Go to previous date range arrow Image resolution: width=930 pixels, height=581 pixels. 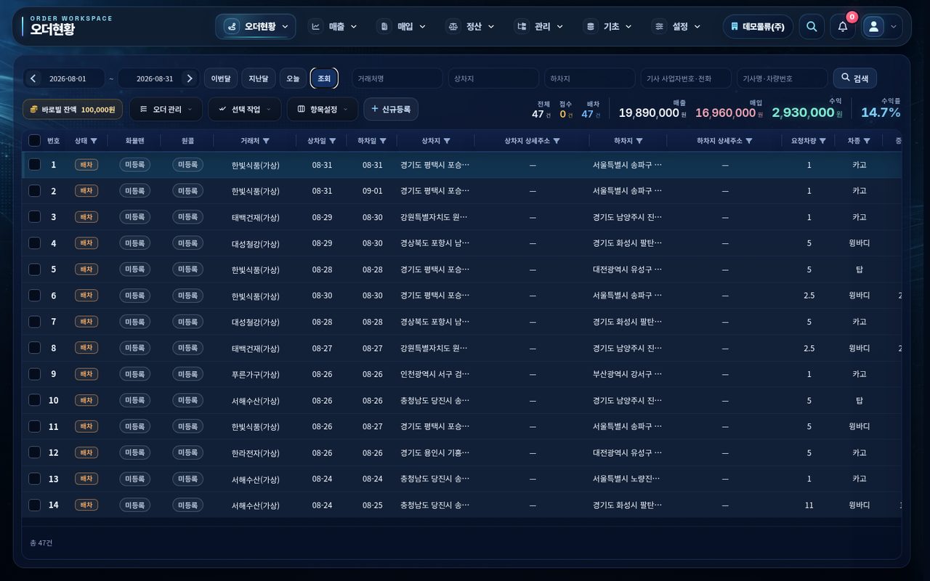[33, 78]
